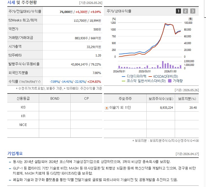
Task: Click 52주베타 1.20 value
Action: click(98, 55)
